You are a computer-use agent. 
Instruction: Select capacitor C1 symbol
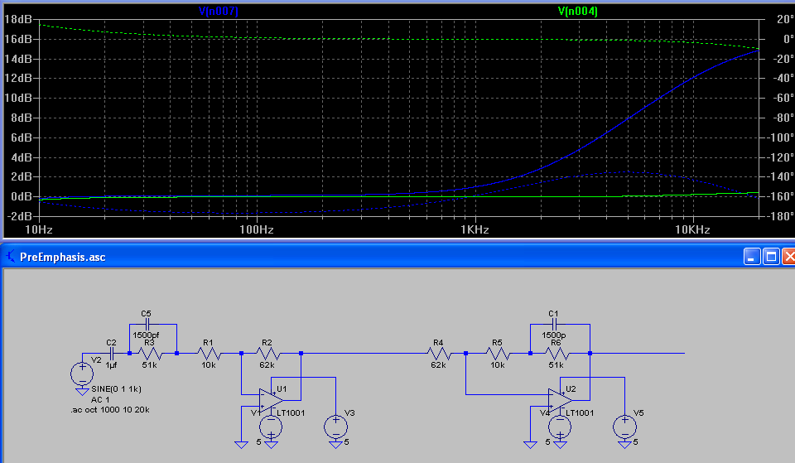click(x=554, y=324)
